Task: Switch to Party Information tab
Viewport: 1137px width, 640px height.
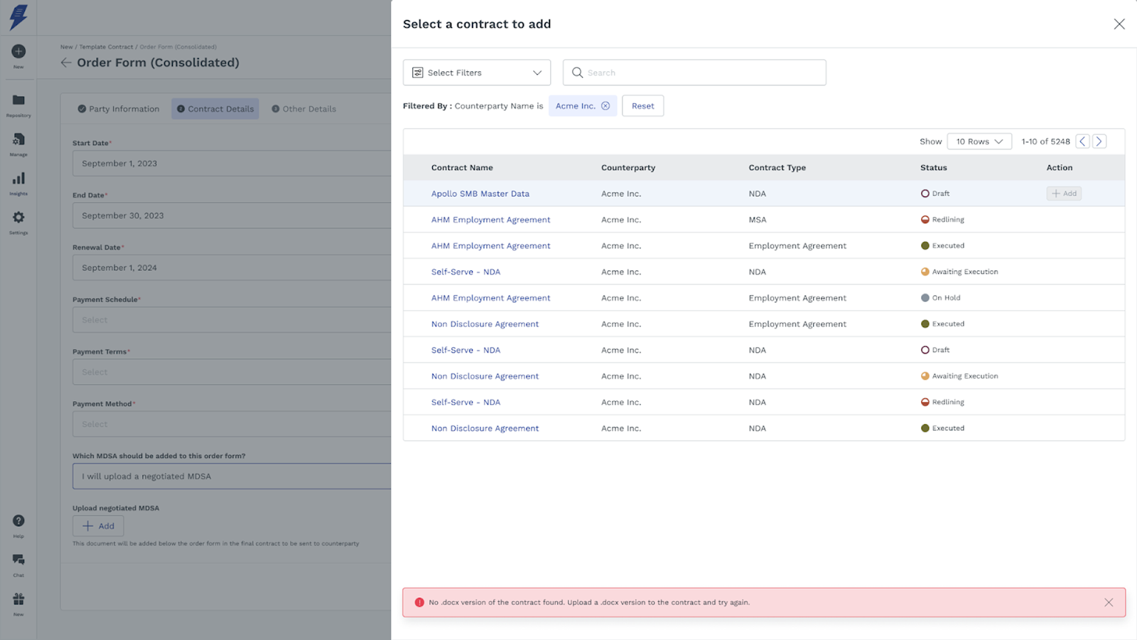Action: 119,109
